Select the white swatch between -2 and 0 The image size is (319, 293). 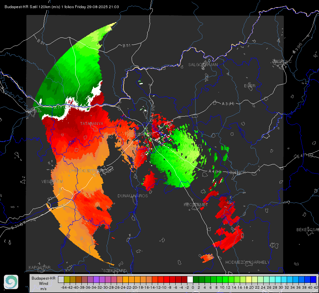pyautogui.click(x=190, y=279)
